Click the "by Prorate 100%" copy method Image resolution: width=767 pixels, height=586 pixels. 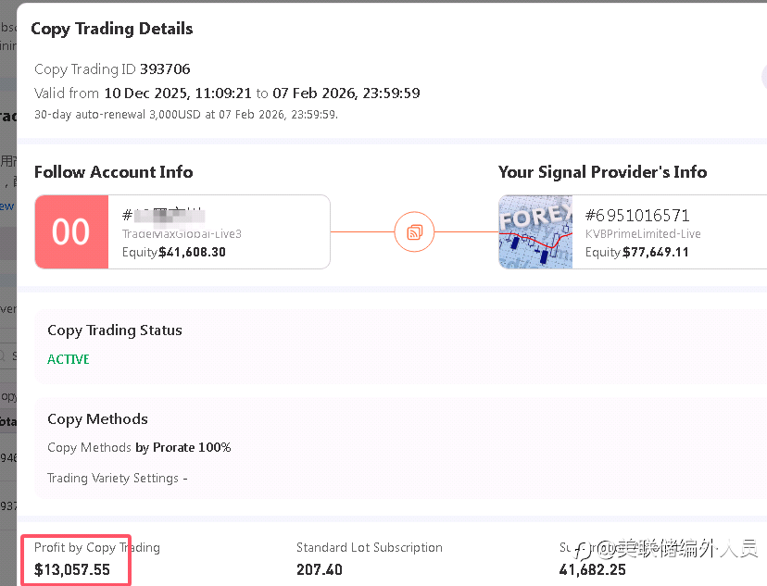(182, 447)
